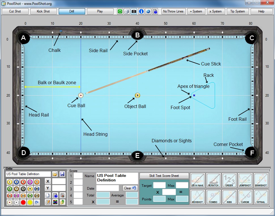Select the black 8 ball
The height and width of the screenshot is (216, 275).
(23, 189)
